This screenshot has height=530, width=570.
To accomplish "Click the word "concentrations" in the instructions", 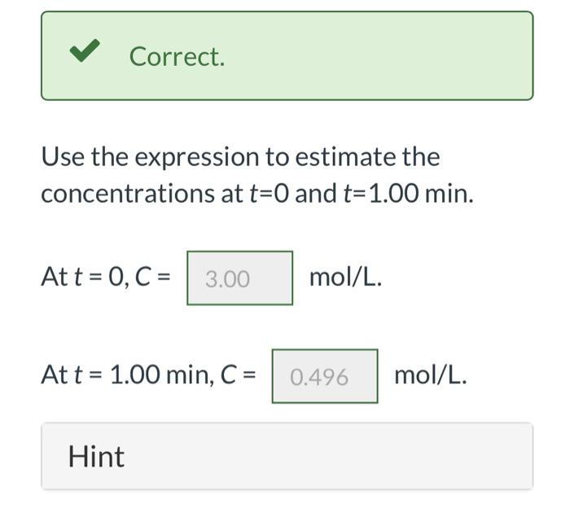I will [129, 194].
